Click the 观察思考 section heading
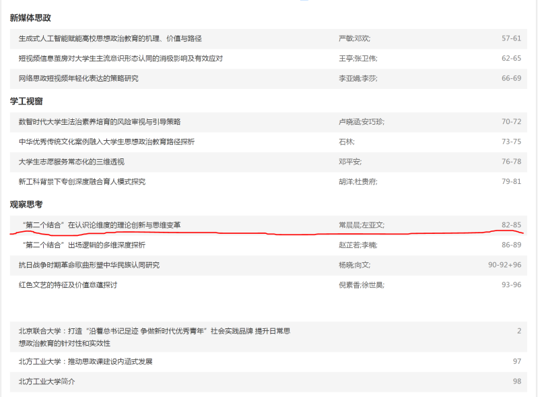 [x=26, y=204]
